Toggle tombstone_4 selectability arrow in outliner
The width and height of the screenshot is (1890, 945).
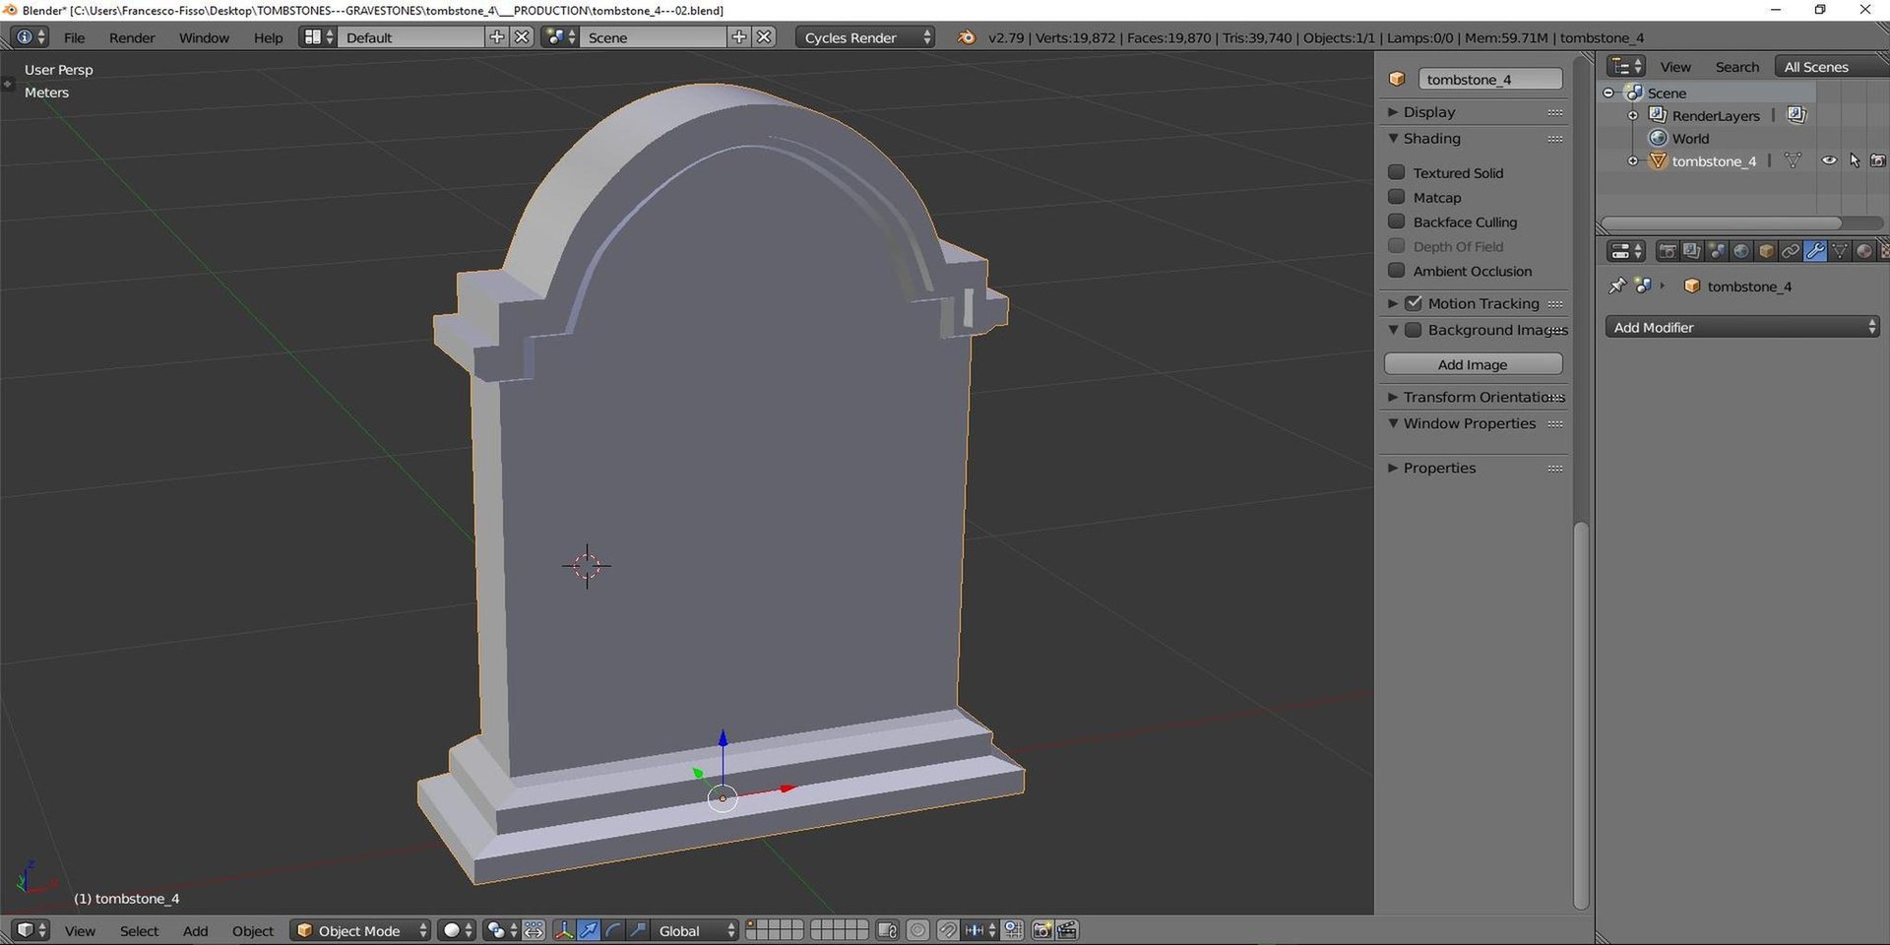(x=1855, y=160)
